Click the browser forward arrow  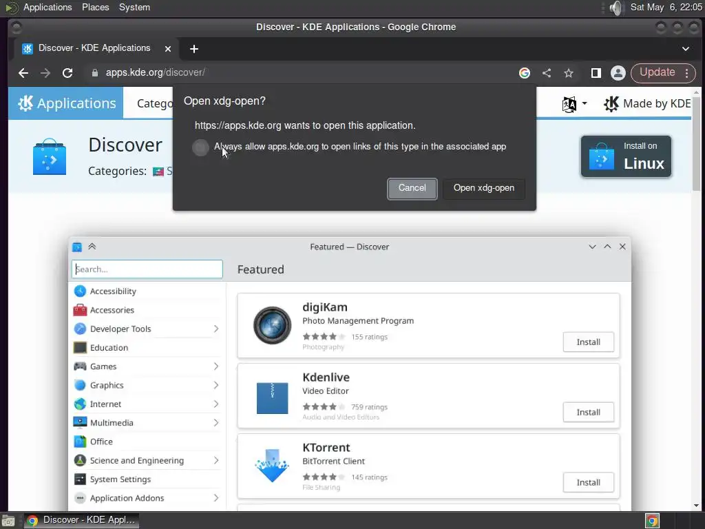click(45, 73)
